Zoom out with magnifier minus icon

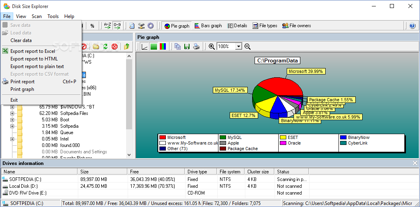247,46
